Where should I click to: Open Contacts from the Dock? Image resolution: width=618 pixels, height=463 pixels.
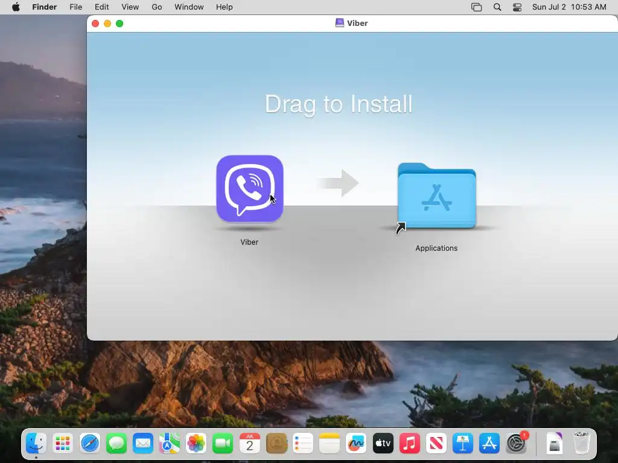(276, 444)
